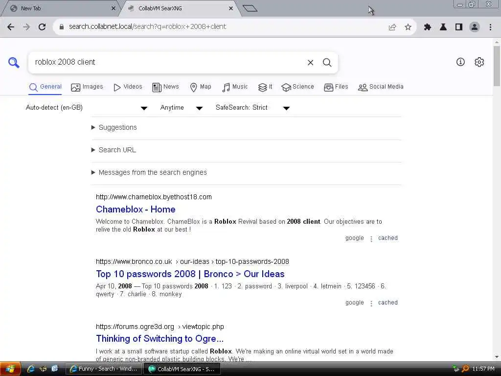Viewport: 501px width, 376px height.
Task: Switch to the Map category
Action: pos(200,87)
